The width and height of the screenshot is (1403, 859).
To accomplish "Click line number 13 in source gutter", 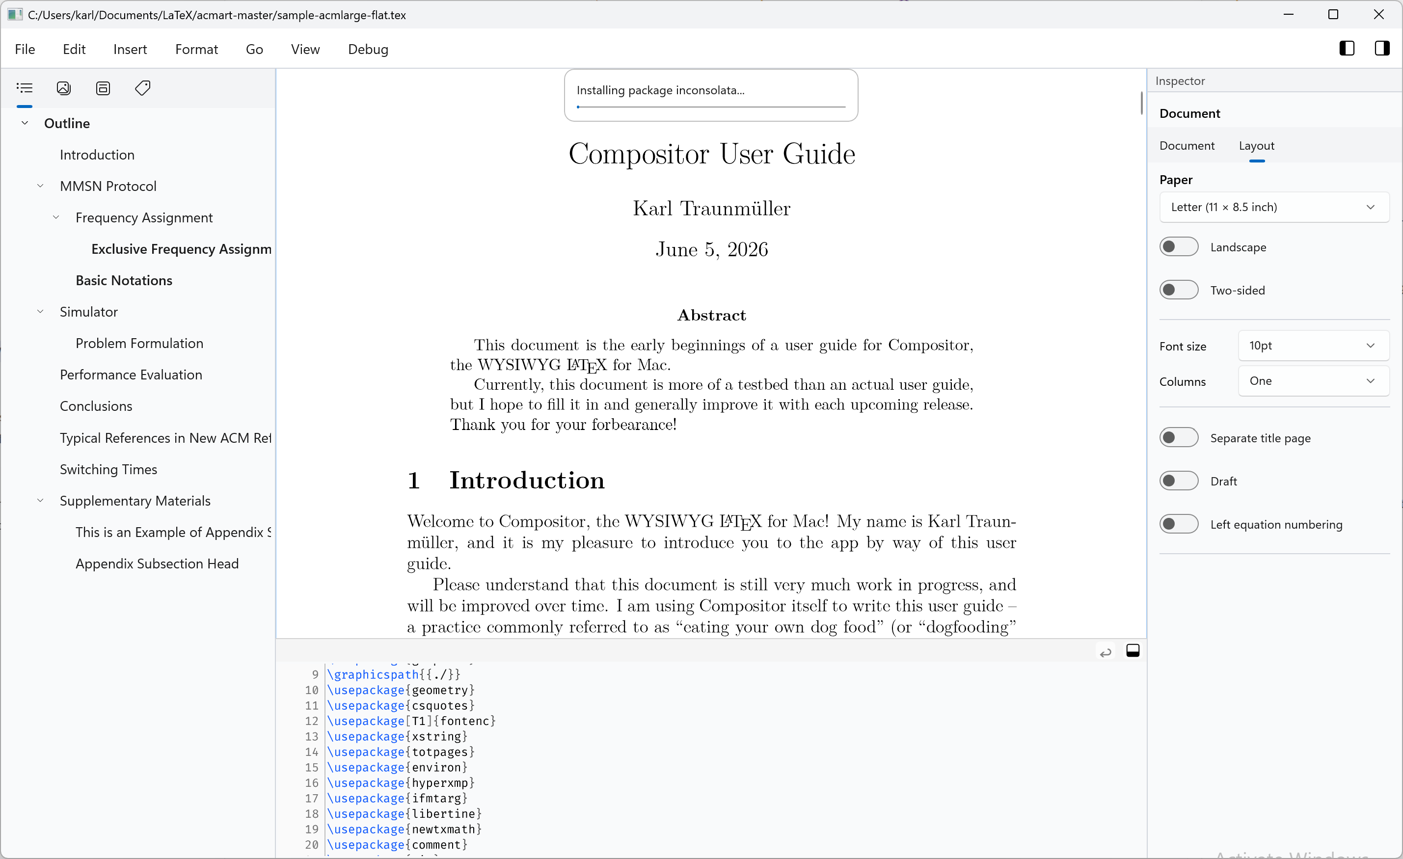I will pos(311,737).
